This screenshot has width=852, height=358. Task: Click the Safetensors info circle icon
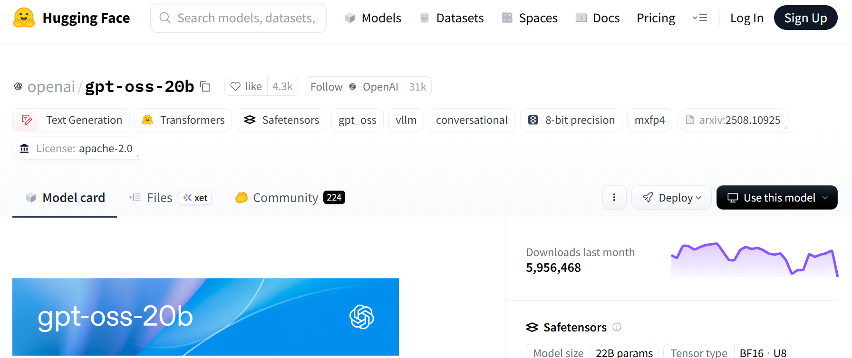pyautogui.click(x=617, y=327)
